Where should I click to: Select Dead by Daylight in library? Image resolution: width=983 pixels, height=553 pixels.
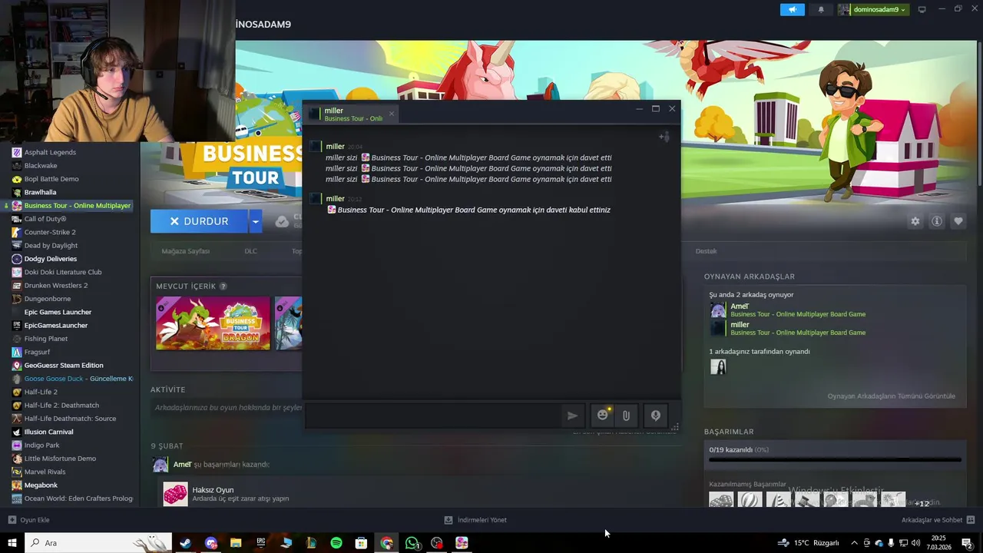[x=51, y=246]
